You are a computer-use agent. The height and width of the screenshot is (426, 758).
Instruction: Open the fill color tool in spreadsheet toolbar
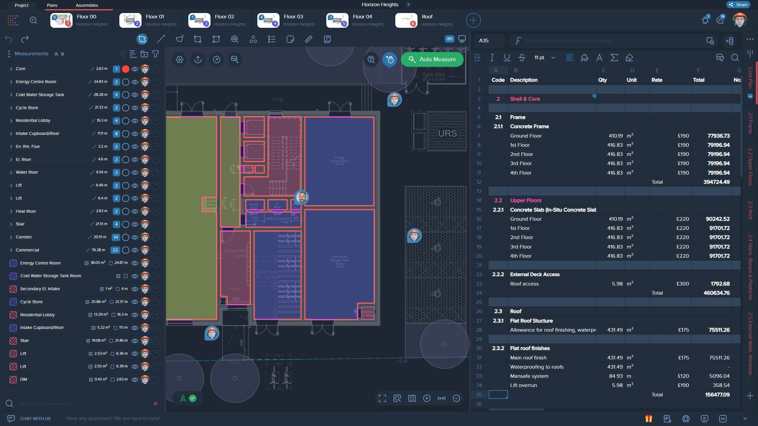tap(585, 58)
